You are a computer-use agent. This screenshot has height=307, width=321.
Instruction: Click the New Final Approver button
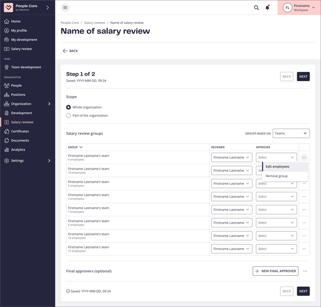[275, 271]
